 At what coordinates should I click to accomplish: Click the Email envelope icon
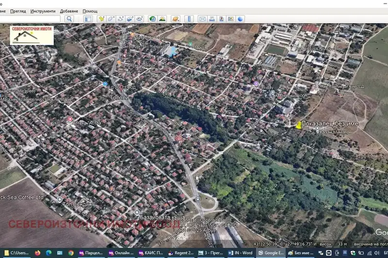coord(202,19)
